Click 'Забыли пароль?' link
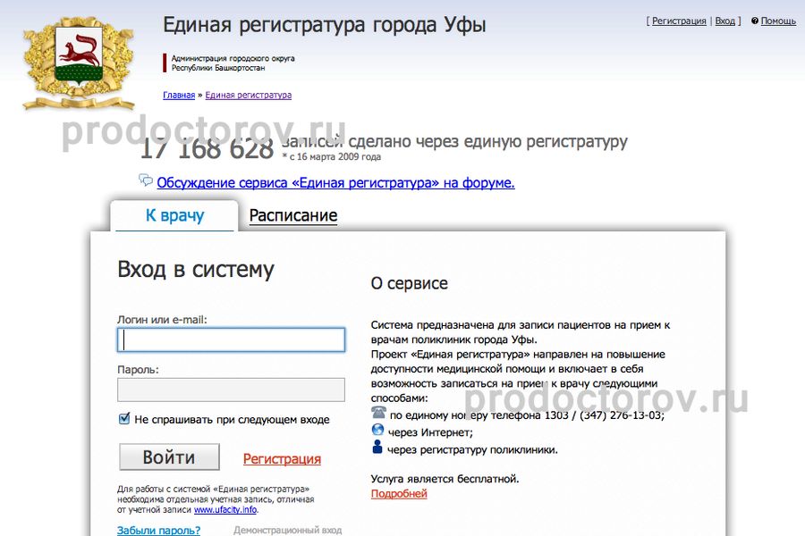 [158, 531]
